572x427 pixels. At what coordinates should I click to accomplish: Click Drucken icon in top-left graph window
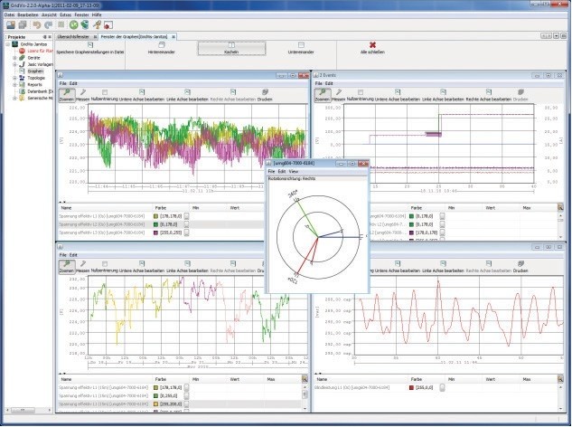[265, 93]
